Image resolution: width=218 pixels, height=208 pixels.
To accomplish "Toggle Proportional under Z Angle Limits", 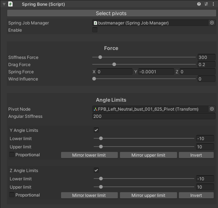I will click(12, 195).
